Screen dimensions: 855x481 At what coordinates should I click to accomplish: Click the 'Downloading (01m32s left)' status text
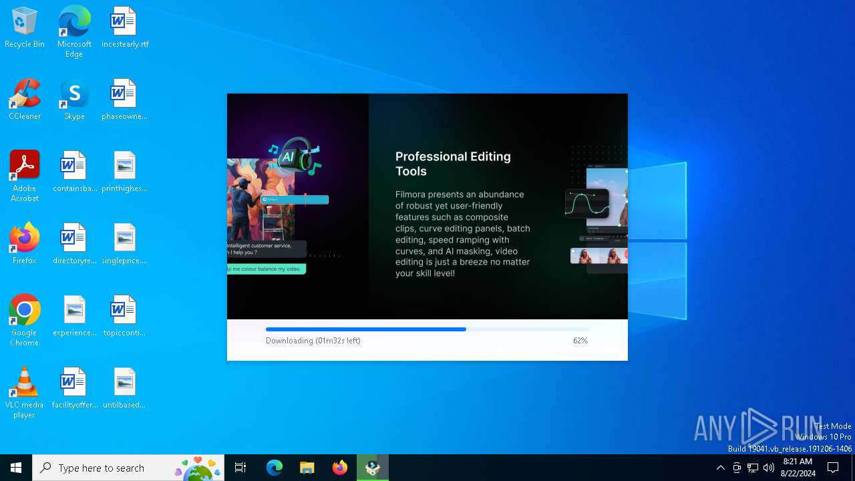pos(313,341)
